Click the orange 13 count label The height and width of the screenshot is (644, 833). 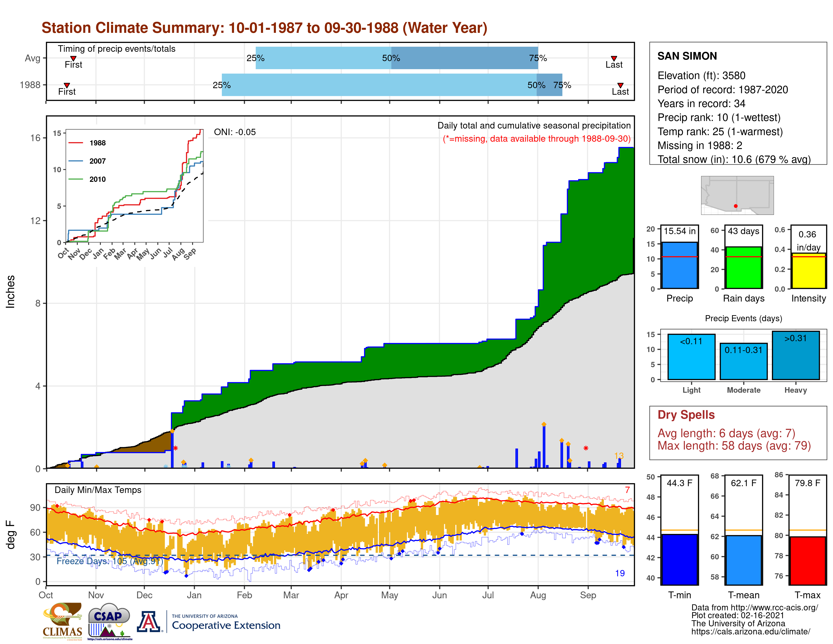[619, 456]
